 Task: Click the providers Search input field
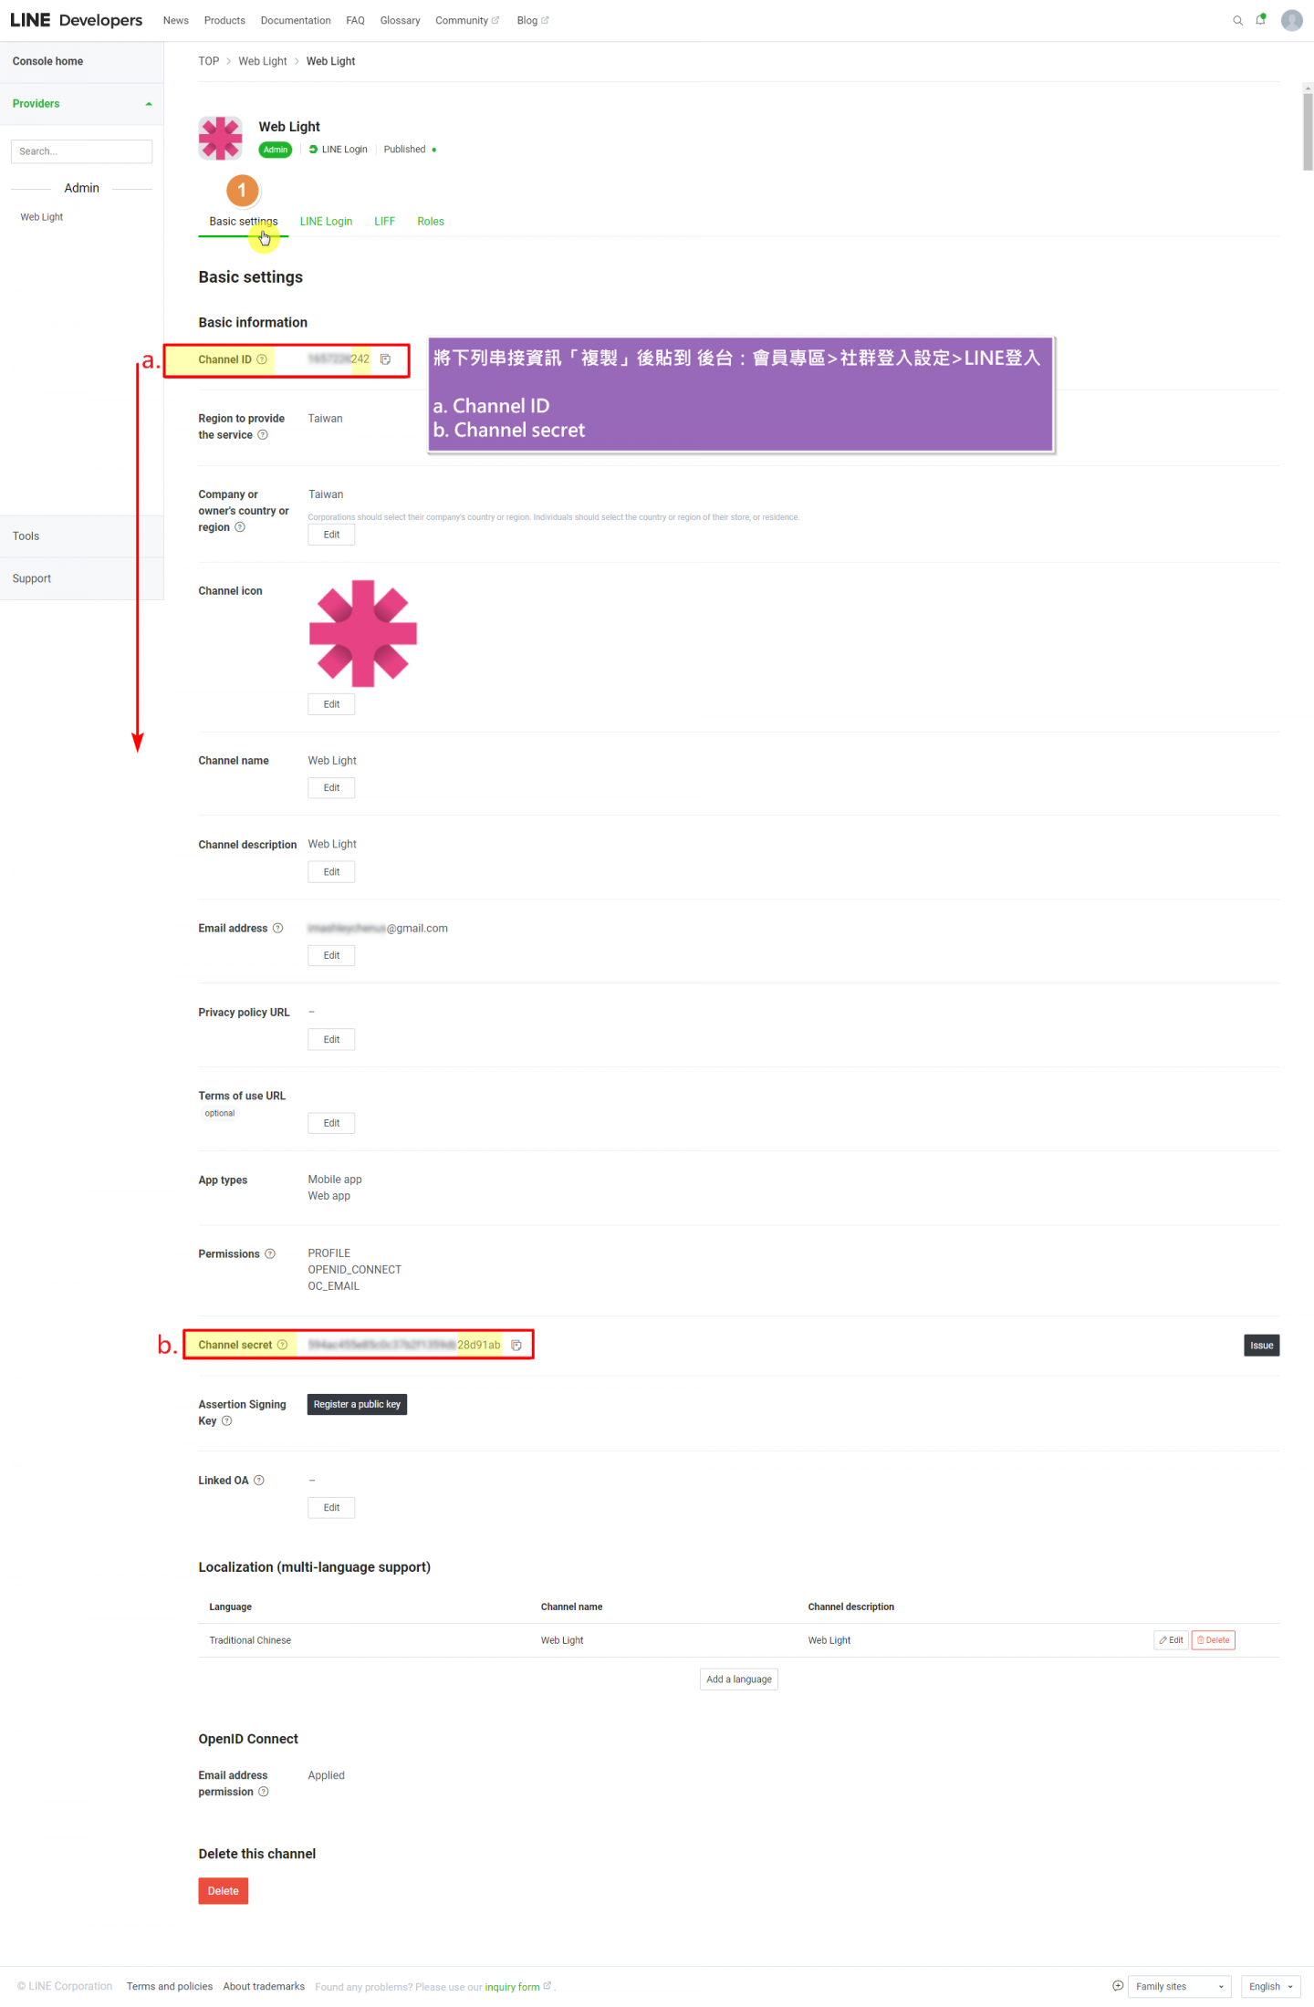point(81,151)
